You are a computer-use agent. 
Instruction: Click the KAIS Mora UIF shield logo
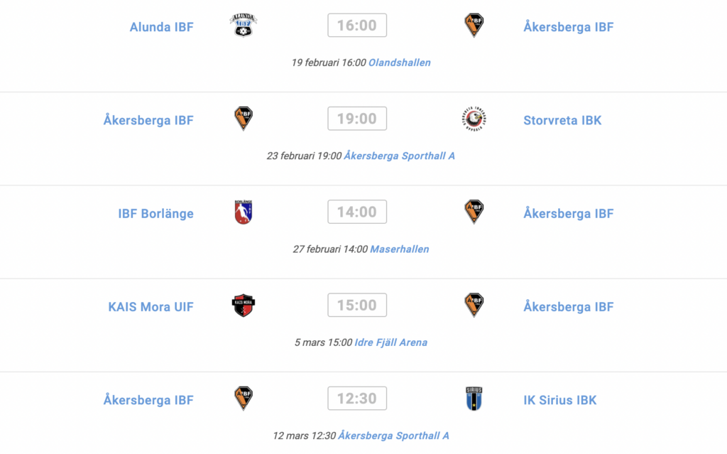click(x=244, y=306)
